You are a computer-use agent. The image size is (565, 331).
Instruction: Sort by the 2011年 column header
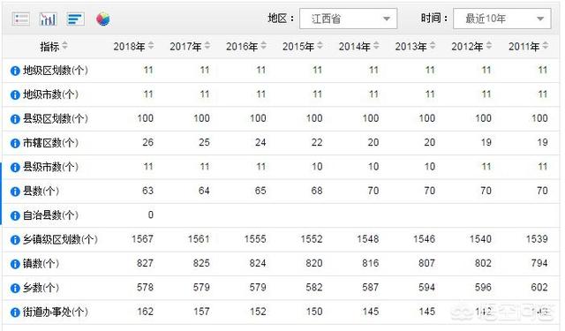528,47
